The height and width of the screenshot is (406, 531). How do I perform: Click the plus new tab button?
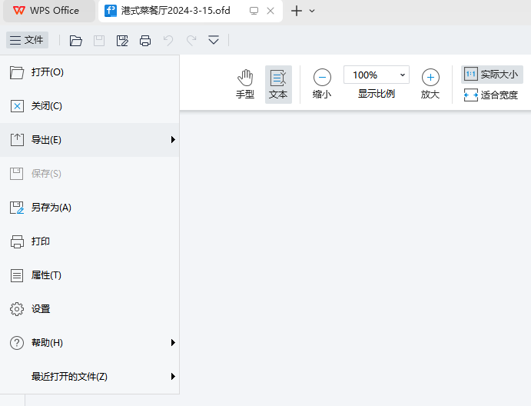(297, 11)
